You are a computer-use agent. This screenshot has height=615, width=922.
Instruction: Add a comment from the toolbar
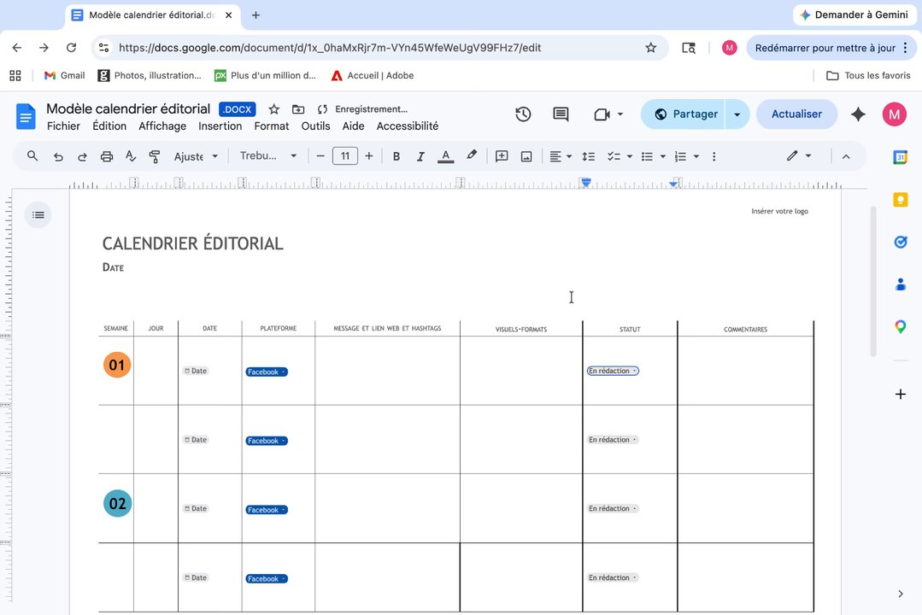tap(502, 156)
